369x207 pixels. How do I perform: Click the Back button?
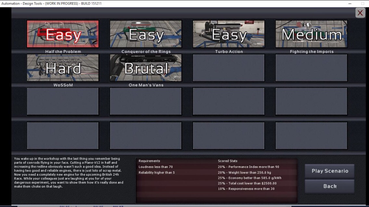coord(329,186)
